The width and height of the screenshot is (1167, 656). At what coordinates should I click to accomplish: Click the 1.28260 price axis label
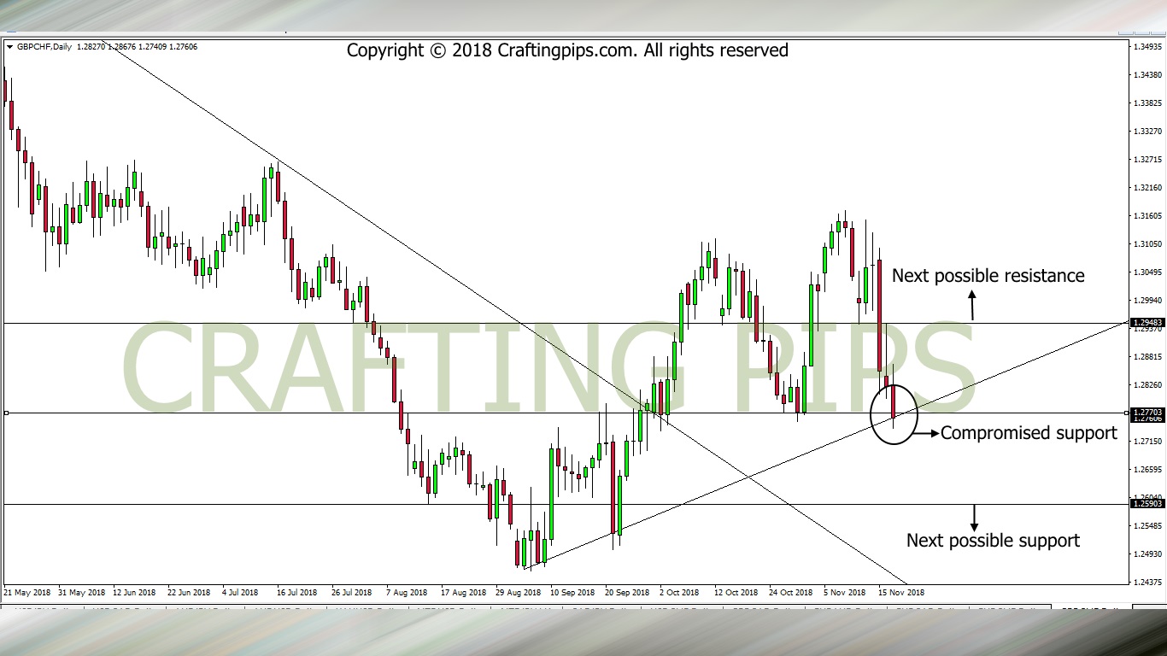[x=1149, y=385]
